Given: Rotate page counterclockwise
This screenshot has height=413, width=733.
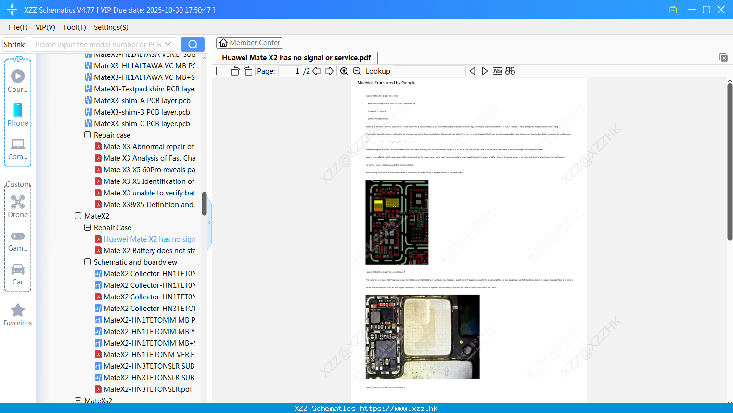Looking at the screenshot, I should 235,71.
